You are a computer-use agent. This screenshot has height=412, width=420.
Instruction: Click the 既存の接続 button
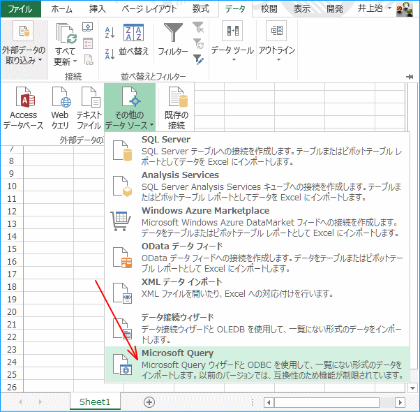point(177,108)
